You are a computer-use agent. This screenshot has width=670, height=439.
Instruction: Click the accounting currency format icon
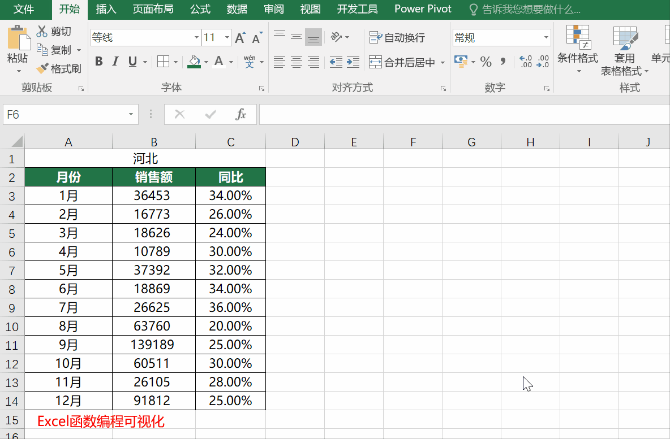point(461,62)
